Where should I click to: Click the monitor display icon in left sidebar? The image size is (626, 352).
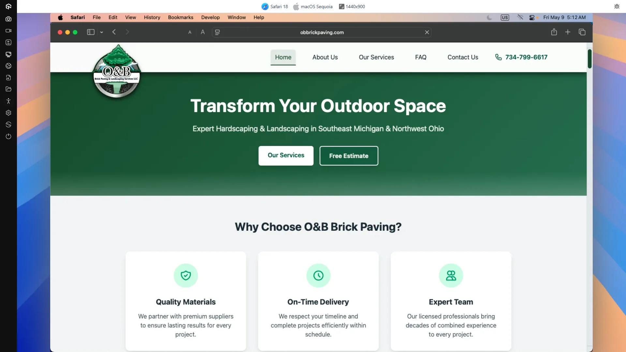(8, 54)
